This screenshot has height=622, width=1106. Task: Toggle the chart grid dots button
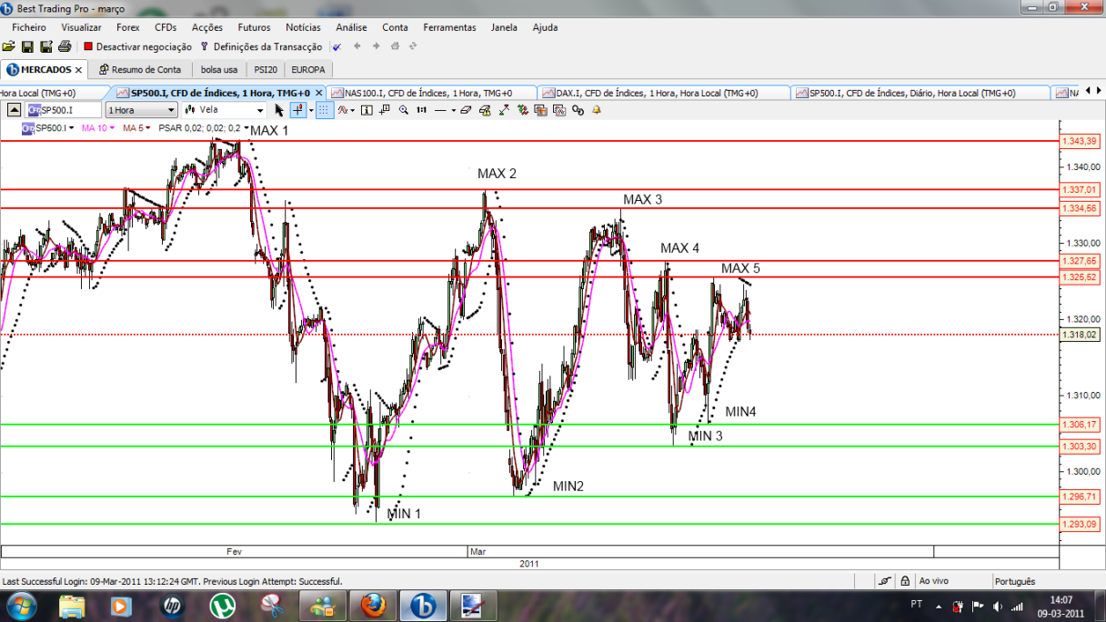coord(324,110)
